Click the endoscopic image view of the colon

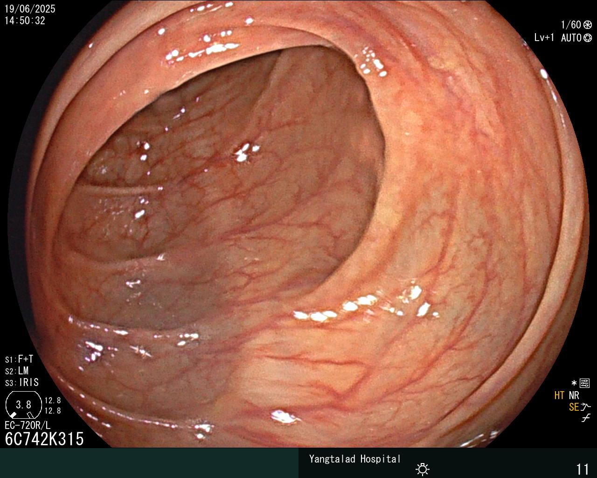click(298, 224)
